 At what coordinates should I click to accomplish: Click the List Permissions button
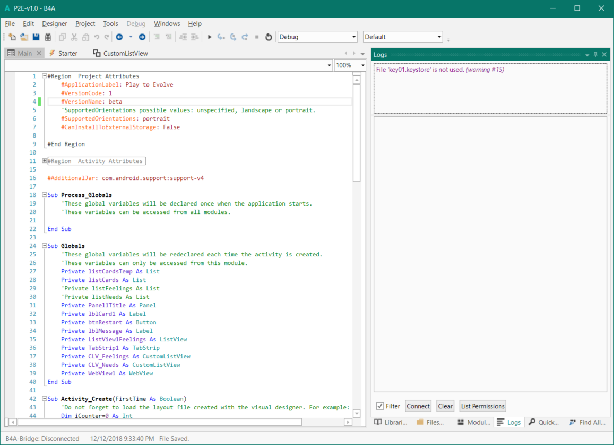coord(482,406)
